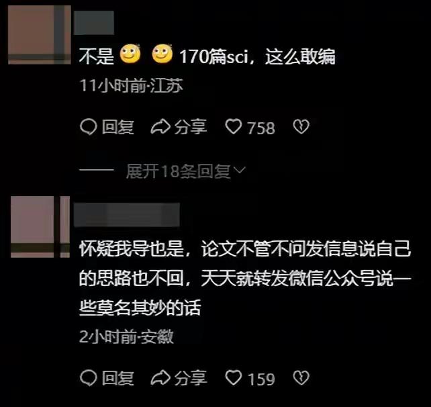The image size is (431, 407).
Task: Open the second commenter's avatar
Action: tap(40, 227)
